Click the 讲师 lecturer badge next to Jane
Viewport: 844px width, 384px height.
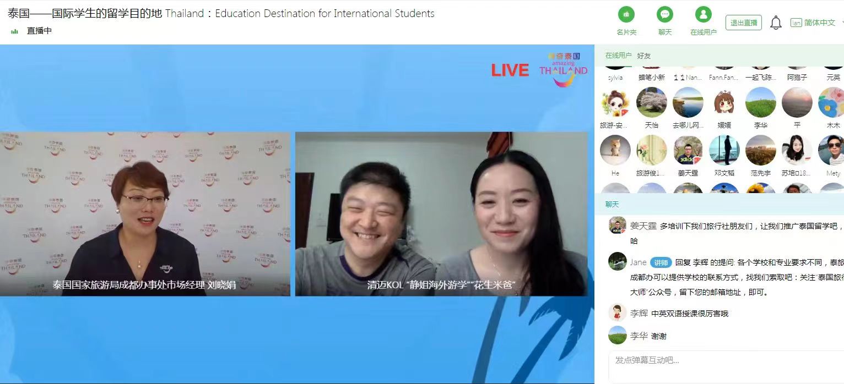point(661,263)
